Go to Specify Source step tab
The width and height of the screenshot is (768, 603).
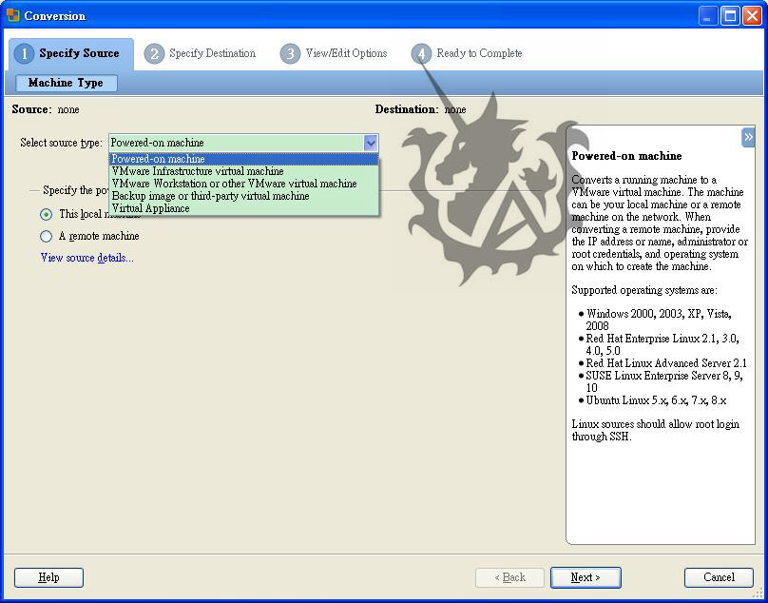[71, 54]
